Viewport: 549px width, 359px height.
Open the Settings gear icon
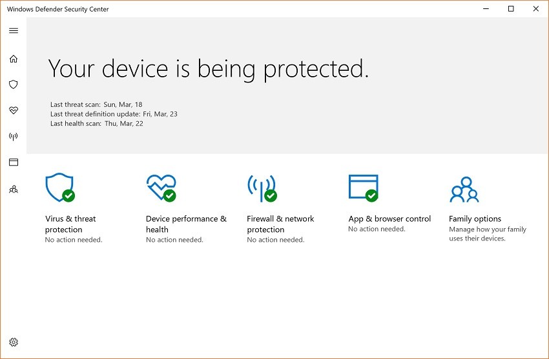[x=14, y=342]
